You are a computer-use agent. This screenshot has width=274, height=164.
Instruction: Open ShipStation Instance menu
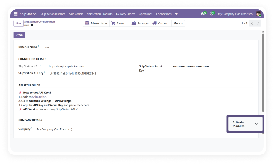(x=53, y=14)
